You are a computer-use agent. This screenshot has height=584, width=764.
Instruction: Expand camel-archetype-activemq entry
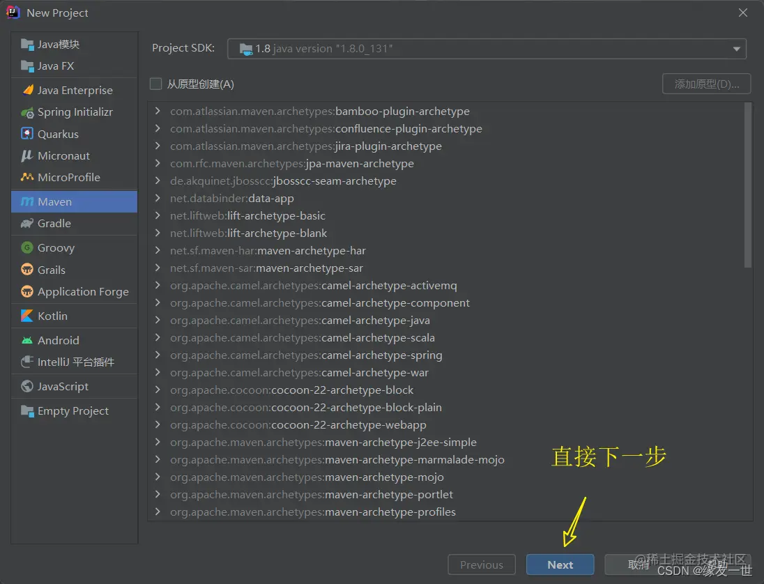click(x=158, y=286)
